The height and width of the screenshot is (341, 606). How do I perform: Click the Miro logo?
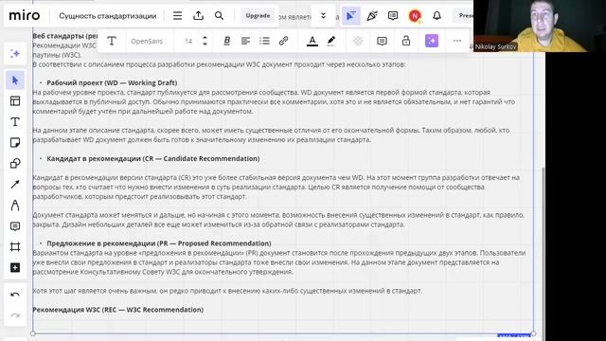tap(25, 16)
